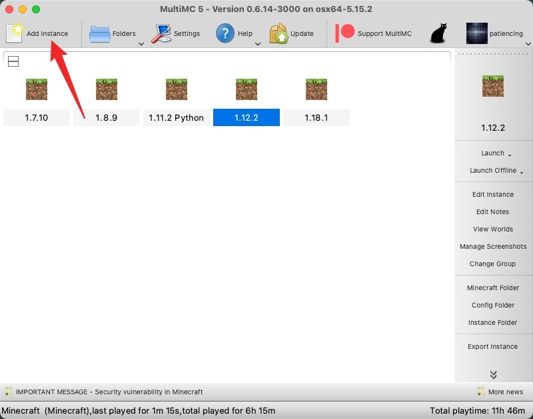
Task: Expand more sidebar actions double chevron
Action: (x=493, y=374)
